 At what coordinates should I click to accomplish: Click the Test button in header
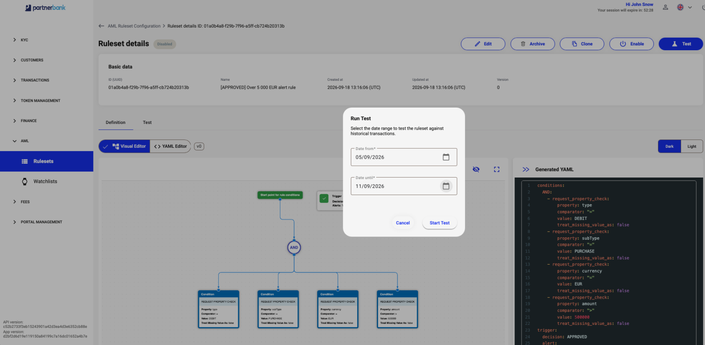[681, 44]
